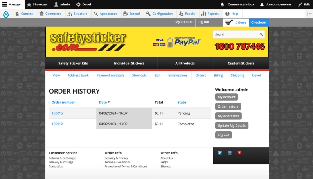The height and width of the screenshot is (179, 313).
Task: Open the Content admin menu
Action: click(24, 14)
